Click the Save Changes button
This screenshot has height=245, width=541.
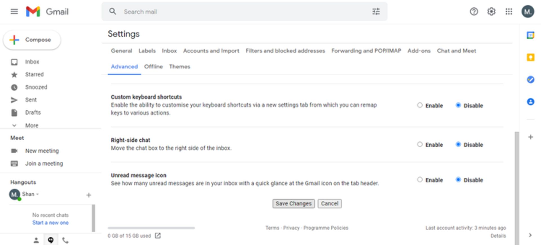(x=293, y=204)
